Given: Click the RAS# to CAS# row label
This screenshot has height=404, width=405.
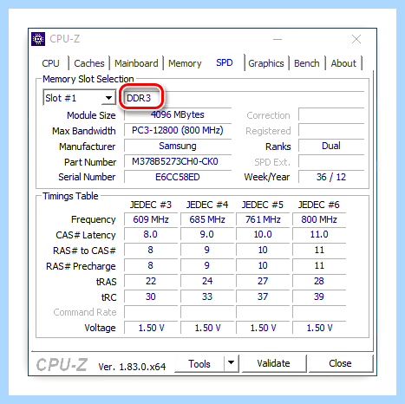Looking at the screenshot, I should [x=84, y=251].
